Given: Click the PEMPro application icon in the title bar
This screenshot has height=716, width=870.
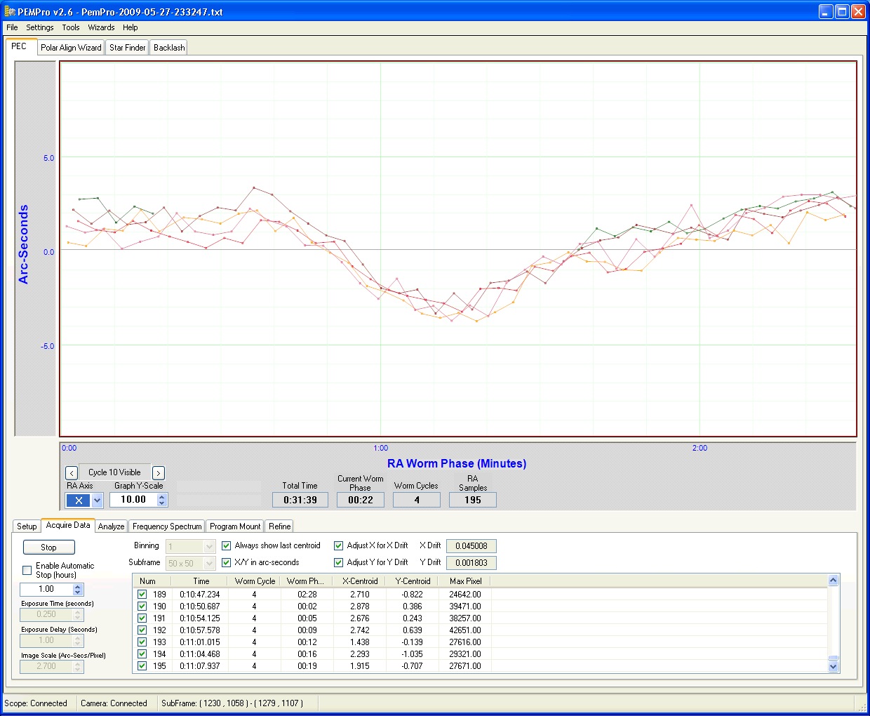Looking at the screenshot, I should (x=10, y=12).
